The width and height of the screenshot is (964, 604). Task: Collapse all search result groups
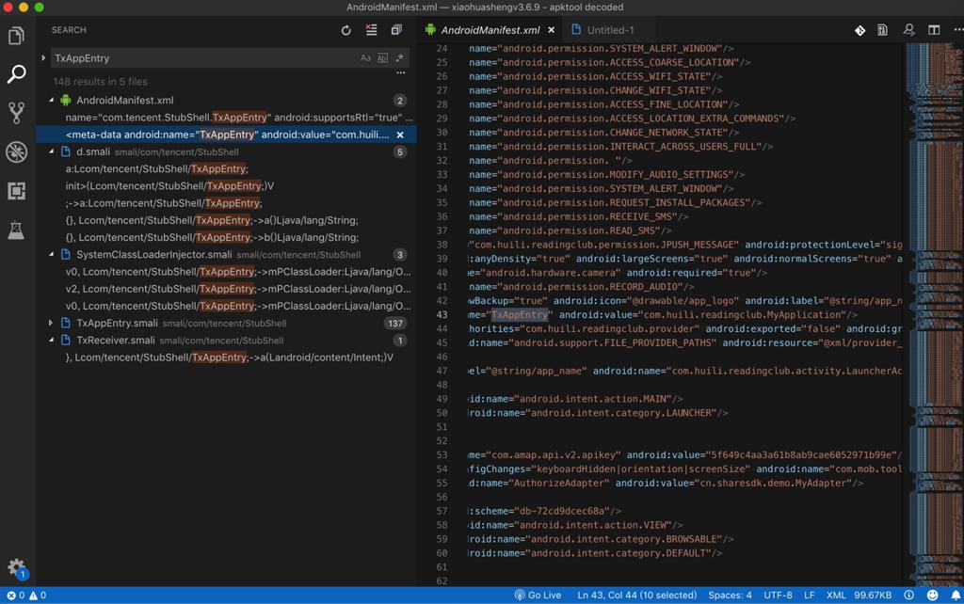point(396,30)
